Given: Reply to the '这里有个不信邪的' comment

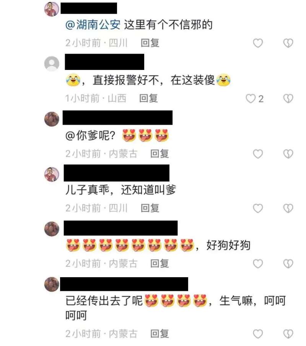Looking at the screenshot, I should point(150,43).
